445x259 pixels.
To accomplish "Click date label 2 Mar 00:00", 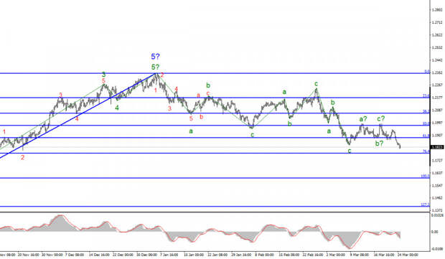I will point(335,255).
